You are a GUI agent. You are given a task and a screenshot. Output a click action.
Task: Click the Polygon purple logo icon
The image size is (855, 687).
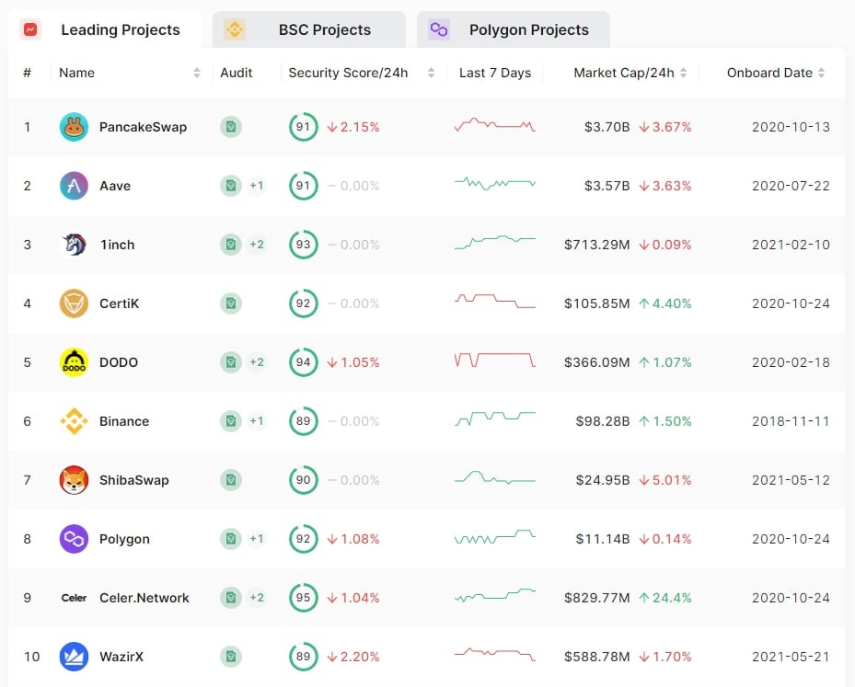pos(74,539)
